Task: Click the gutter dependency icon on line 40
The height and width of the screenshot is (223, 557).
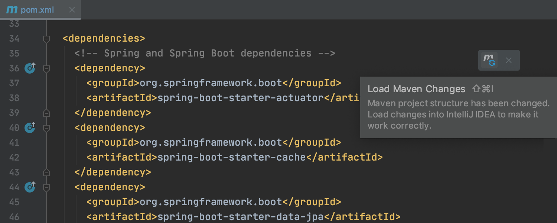Action: 30,127
